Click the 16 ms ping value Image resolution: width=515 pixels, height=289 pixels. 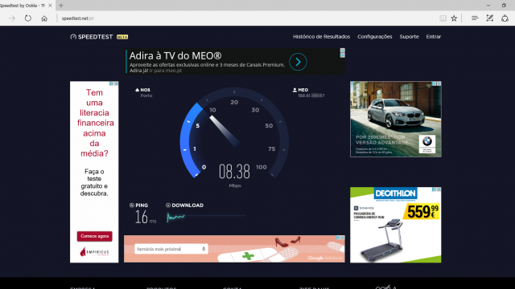click(146, 218)
